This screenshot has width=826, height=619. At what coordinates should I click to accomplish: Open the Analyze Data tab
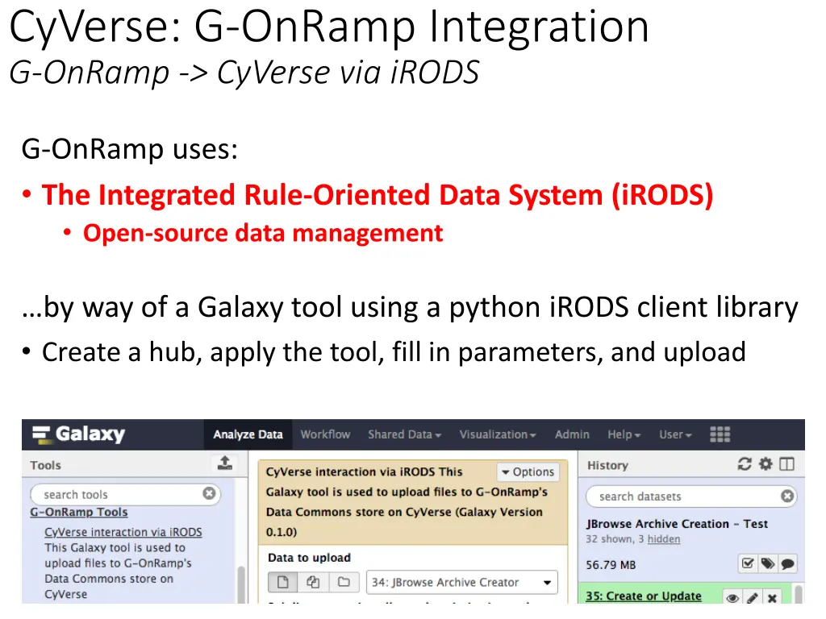[x=248, y=434]
